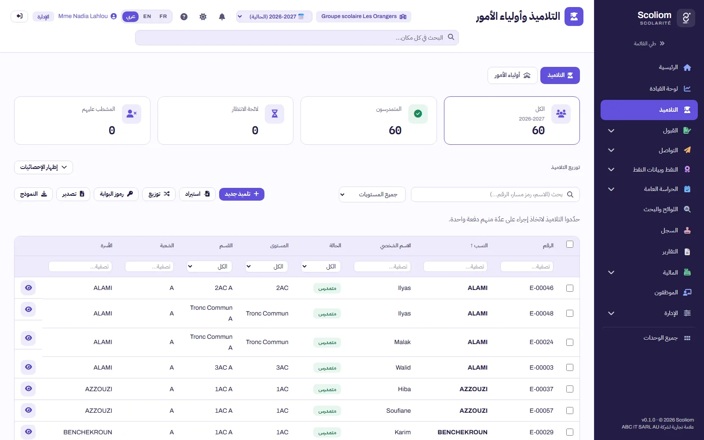Select the waiting list (لائحة الانتظار) card
Screen dimensions: 704x440
(x=225, y=121)
